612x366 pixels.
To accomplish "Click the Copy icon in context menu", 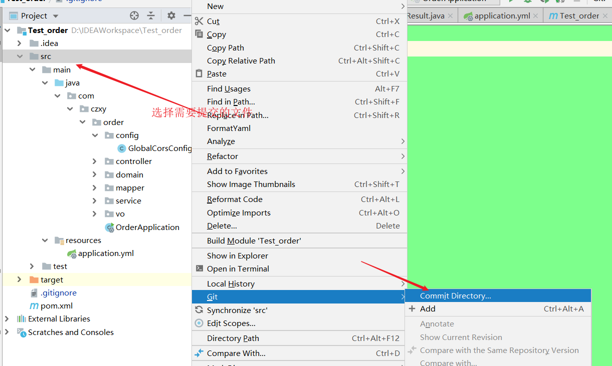I will [199, 34].
